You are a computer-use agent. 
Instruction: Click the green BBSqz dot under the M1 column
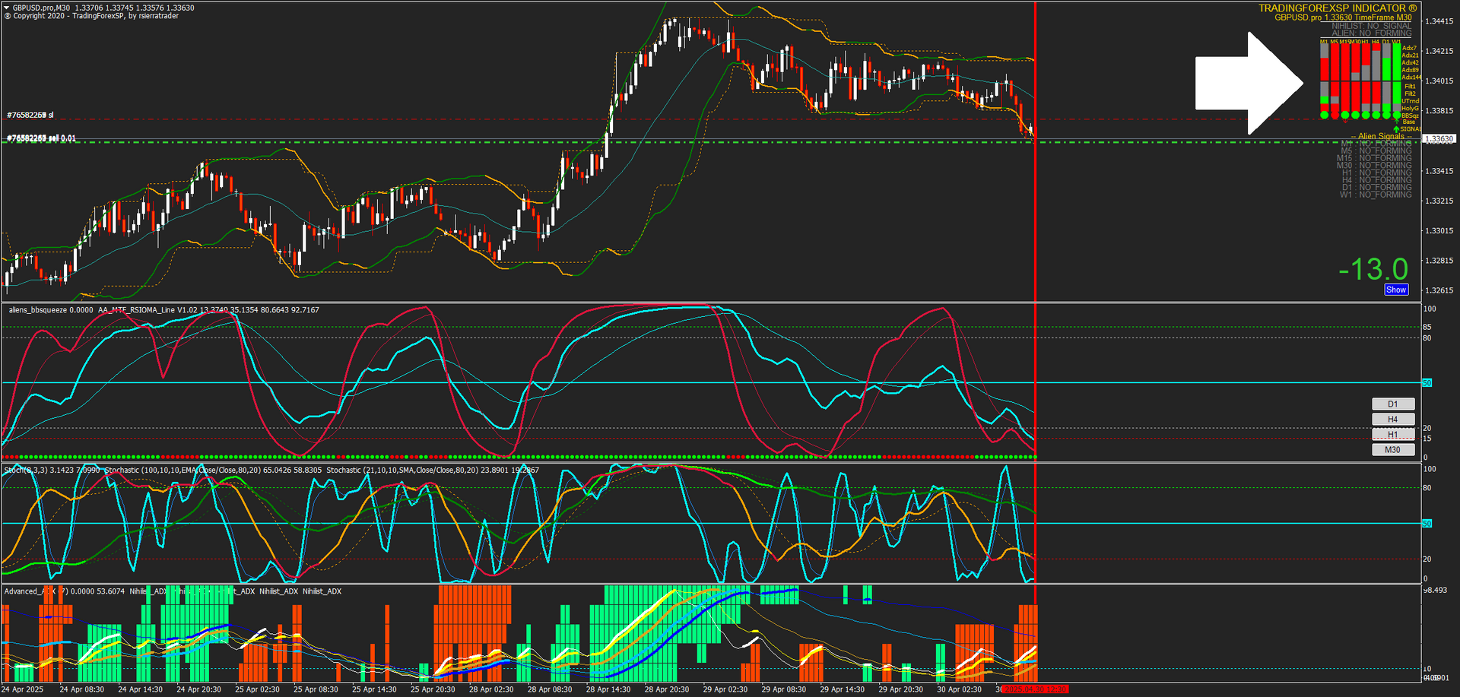coord(1324,115)
